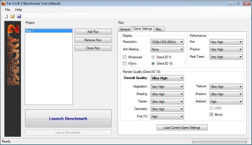Switch to the Misc. tab
This screenshot has width=252, height=145.
point(159,29)
